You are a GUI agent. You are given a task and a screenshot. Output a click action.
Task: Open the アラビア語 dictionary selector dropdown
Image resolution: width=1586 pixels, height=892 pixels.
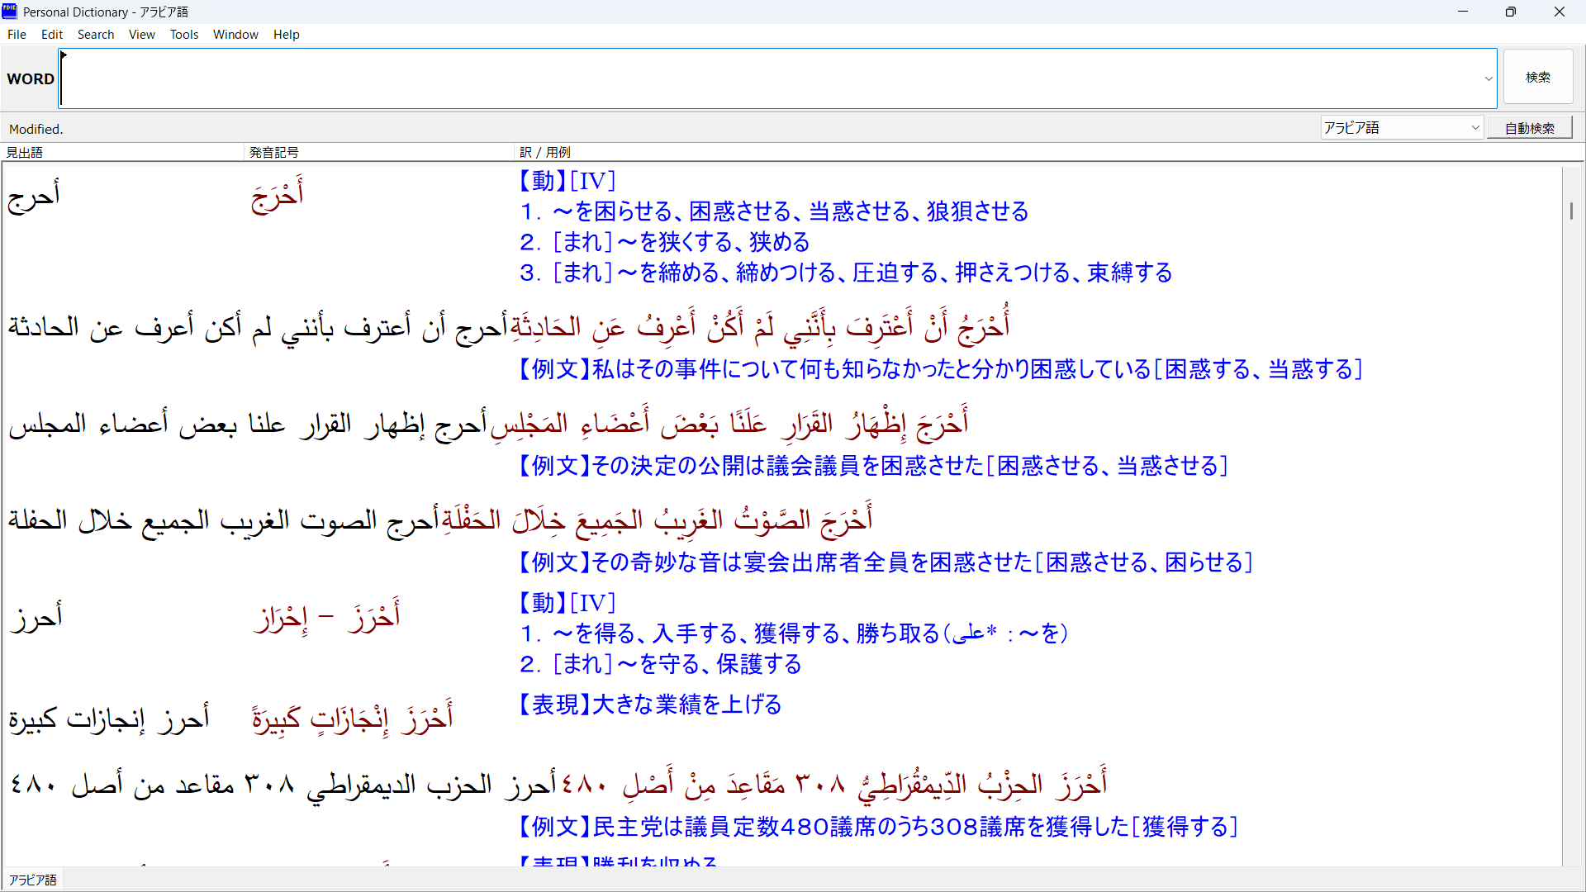[1402, 128]
